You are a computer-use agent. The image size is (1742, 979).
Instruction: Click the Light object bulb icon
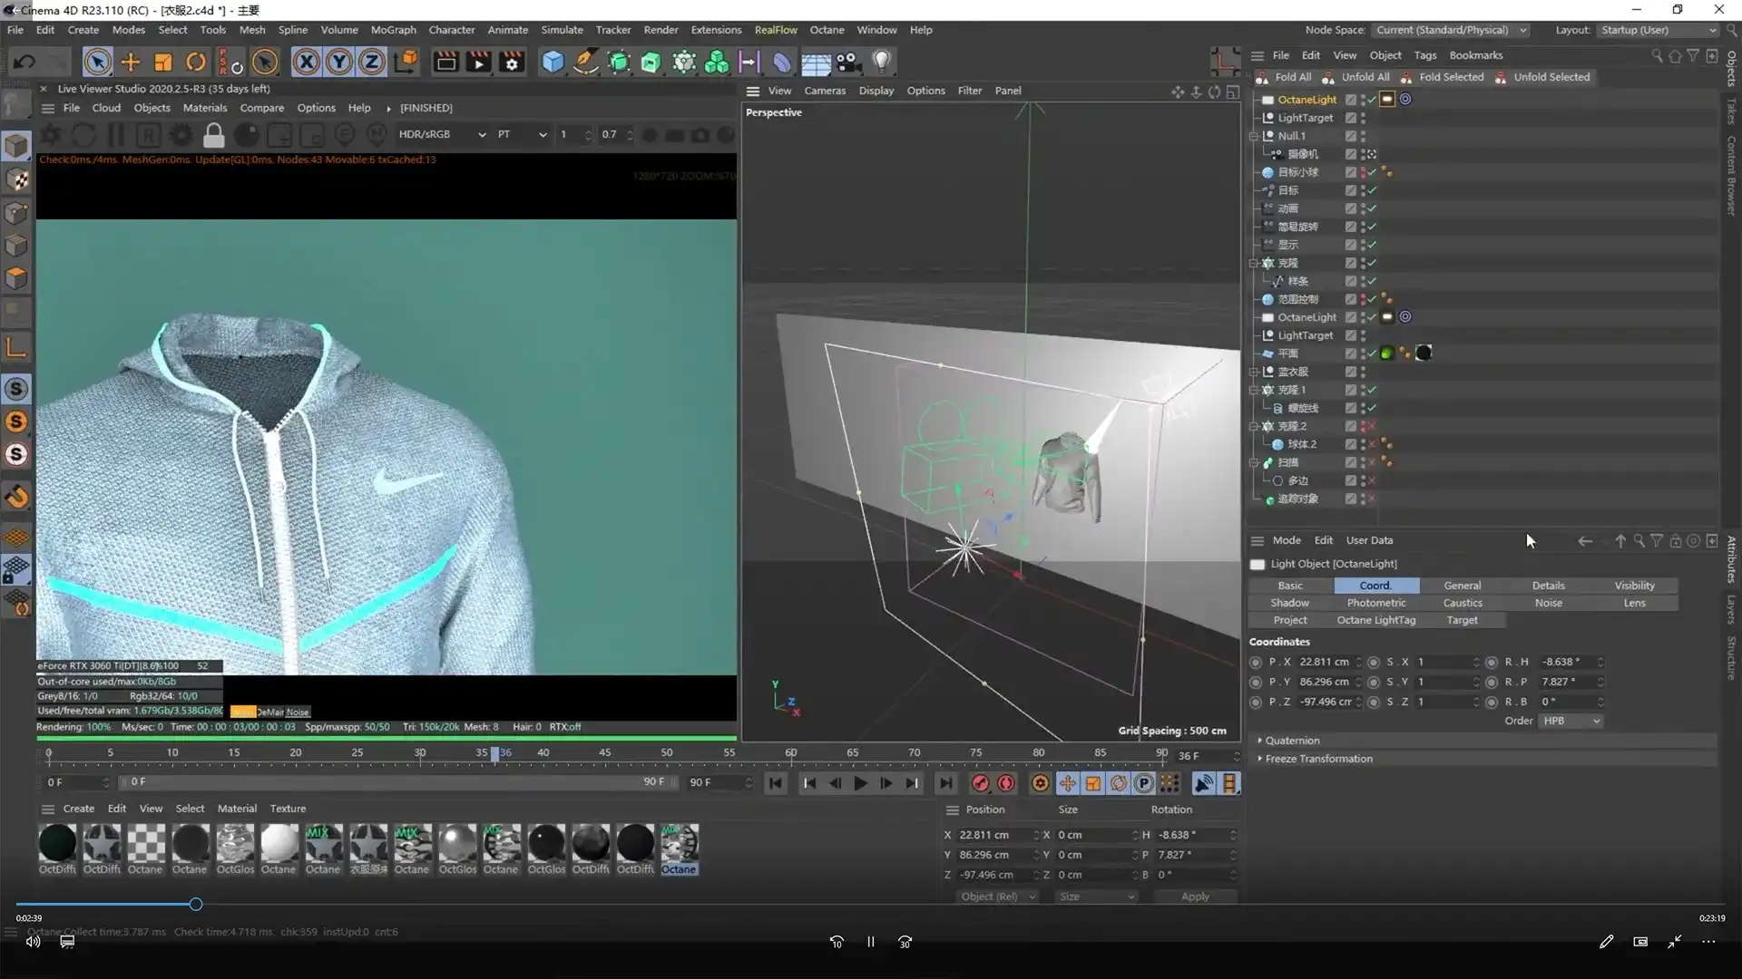click(x=881, y=62)
